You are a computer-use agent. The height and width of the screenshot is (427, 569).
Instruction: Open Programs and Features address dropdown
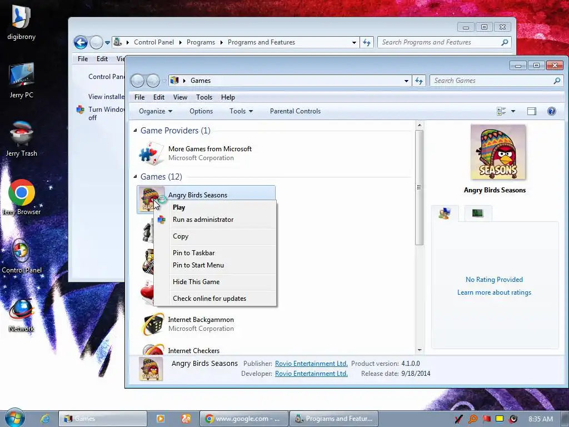[354, 42]
